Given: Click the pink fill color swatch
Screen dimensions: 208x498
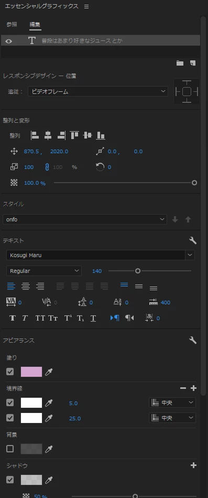Looking at the screenshot, I should 31,372.
